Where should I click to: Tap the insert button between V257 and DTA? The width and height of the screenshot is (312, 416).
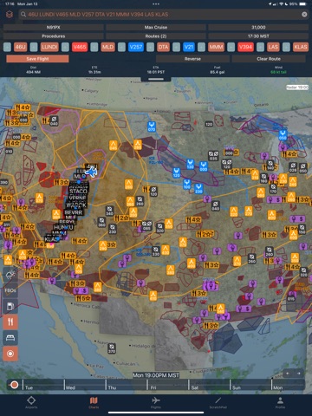tap(150, 47)
